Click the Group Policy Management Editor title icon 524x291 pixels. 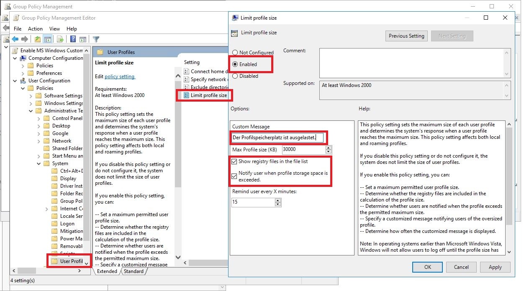pyautogui.click(x=16, y=18)
